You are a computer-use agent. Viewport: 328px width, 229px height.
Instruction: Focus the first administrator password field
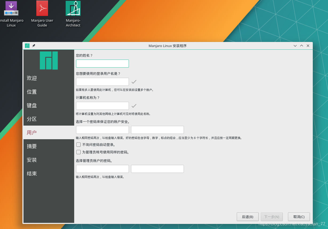coord(102,169)
